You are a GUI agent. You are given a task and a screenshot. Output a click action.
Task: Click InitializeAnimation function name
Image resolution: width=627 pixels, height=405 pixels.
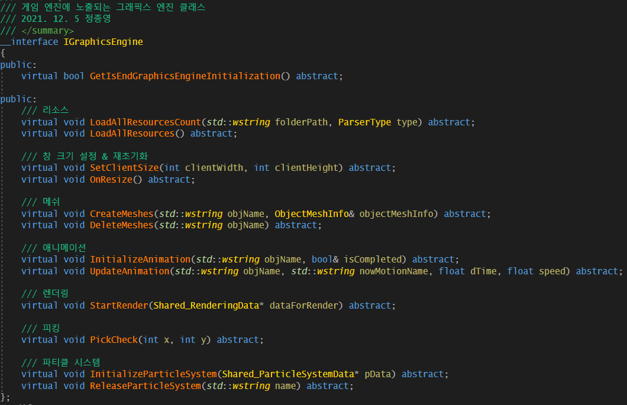click(x=140, y=260)
